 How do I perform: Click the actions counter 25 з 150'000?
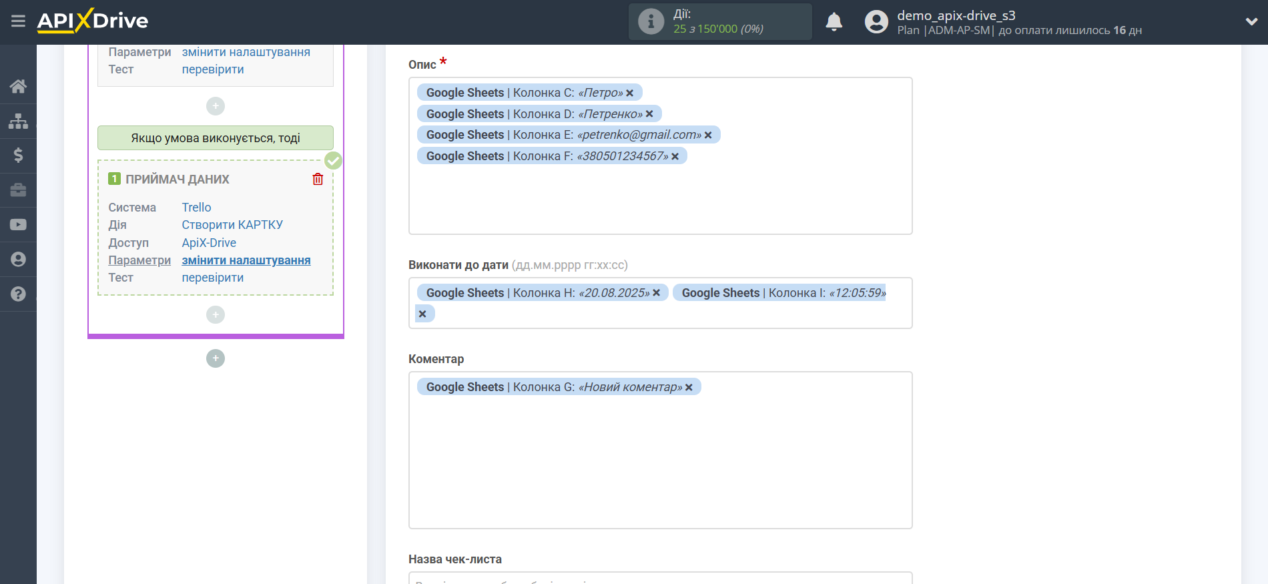(x=718, y=29)
